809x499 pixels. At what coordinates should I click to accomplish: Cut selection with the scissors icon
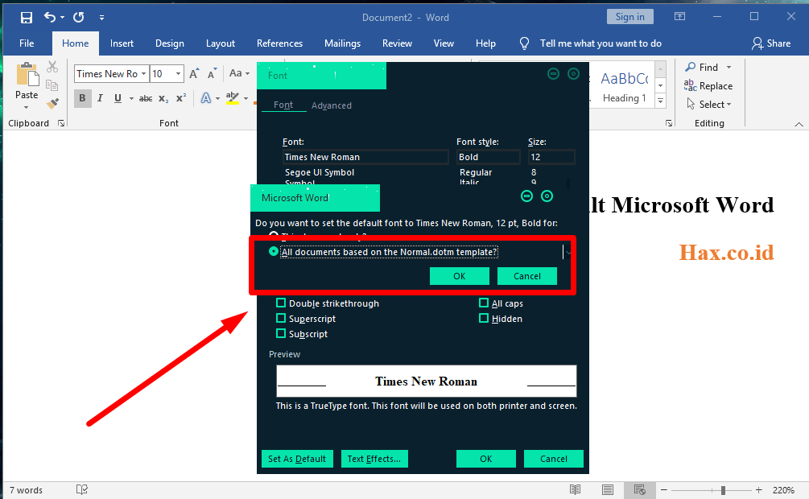(52, 67)
